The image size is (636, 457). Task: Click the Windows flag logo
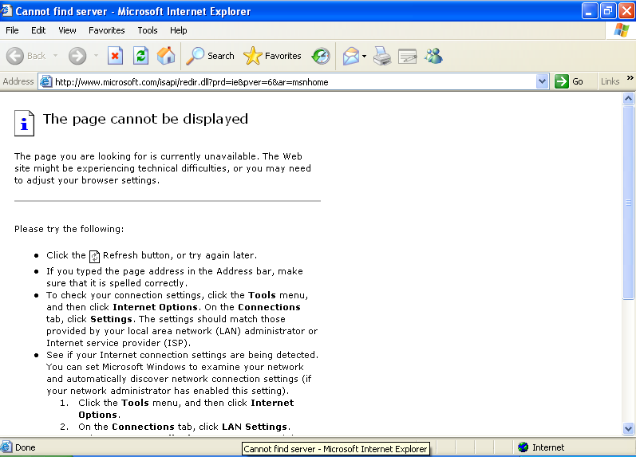click(621, 30)
